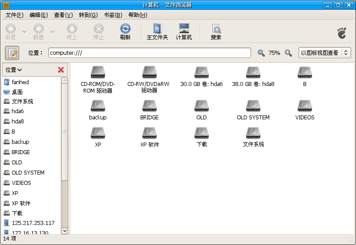Zoom out with the minus magnifier icon
The width and height of the screenshot is (356, 245).
pos(261,53)
